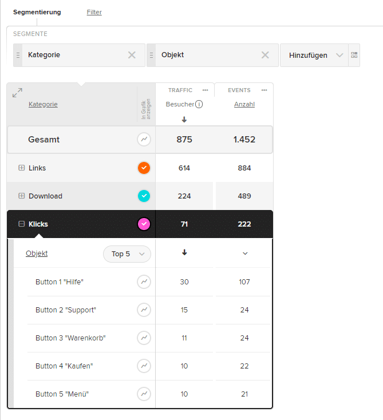Screen dimensions: 383x420
Task: Expand the Links category row
Action: pyautogui.click(x=21, y=168)
